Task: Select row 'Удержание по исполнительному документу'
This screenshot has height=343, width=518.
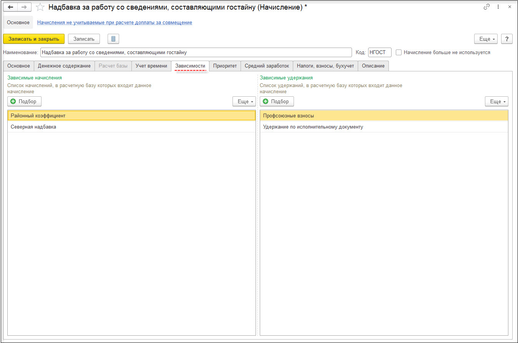Action: 384,127
